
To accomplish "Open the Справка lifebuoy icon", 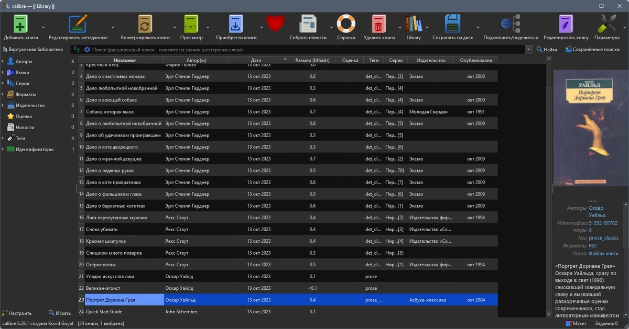I will tap(346, 24).
